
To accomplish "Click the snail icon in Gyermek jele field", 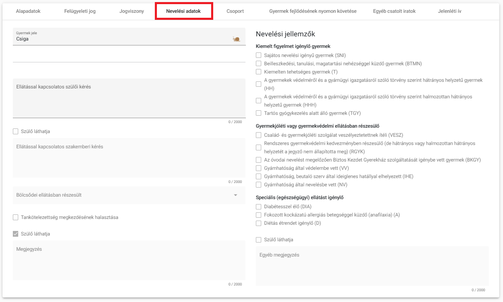I will point(236,39).
